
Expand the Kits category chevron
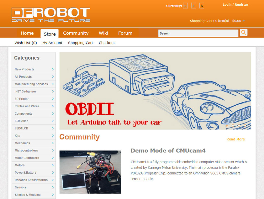pyautogui.click(x=53, y=136)
